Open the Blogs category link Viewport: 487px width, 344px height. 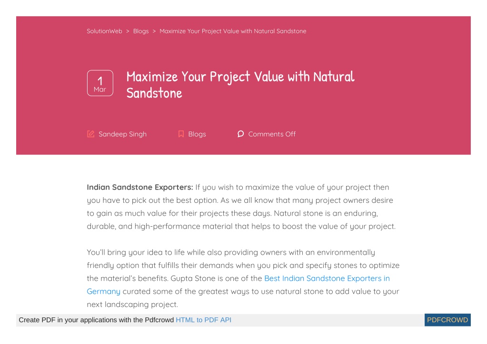click(x=197, y=134)
